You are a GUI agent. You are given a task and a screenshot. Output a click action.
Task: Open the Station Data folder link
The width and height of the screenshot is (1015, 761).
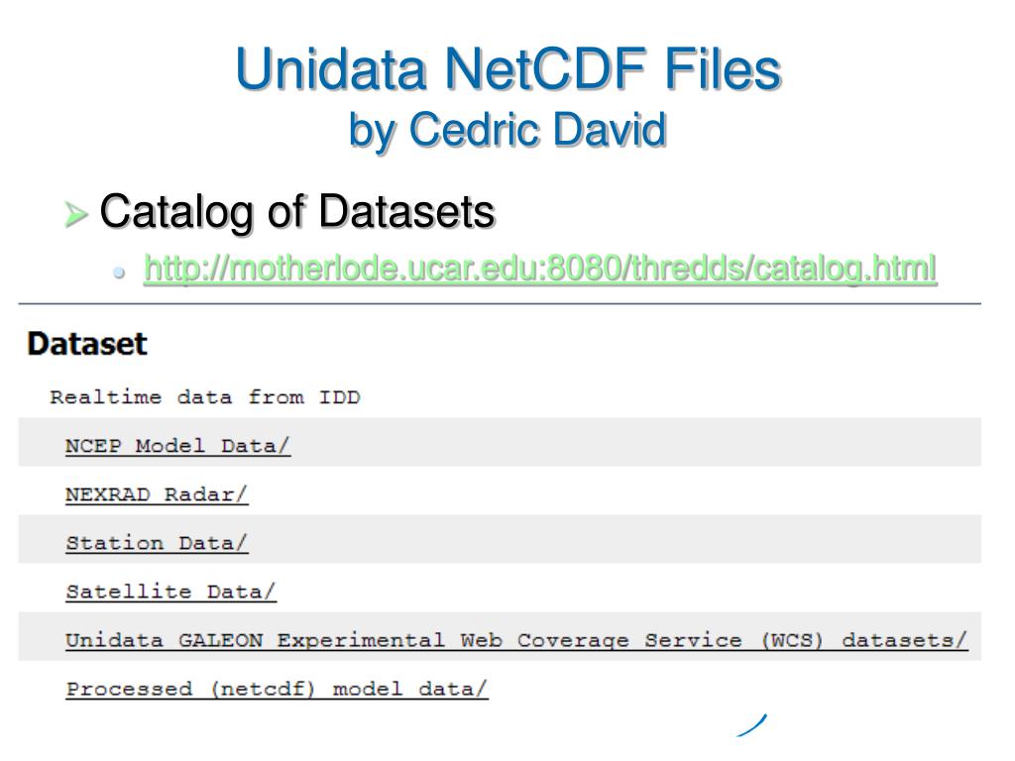157,543
